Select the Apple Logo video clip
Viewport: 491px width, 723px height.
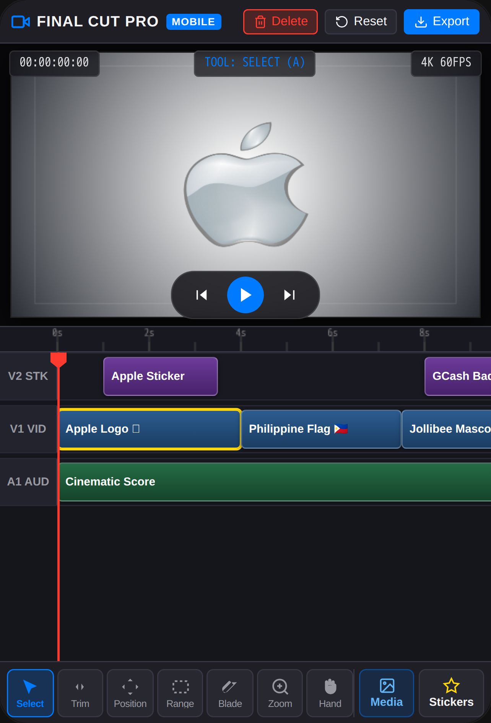tap(150, 429)
